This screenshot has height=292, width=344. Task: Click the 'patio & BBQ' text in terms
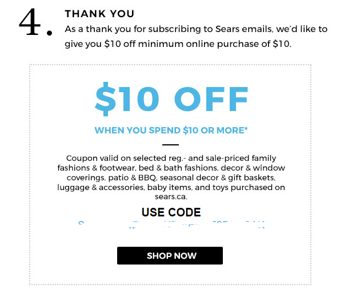[133, 177]
